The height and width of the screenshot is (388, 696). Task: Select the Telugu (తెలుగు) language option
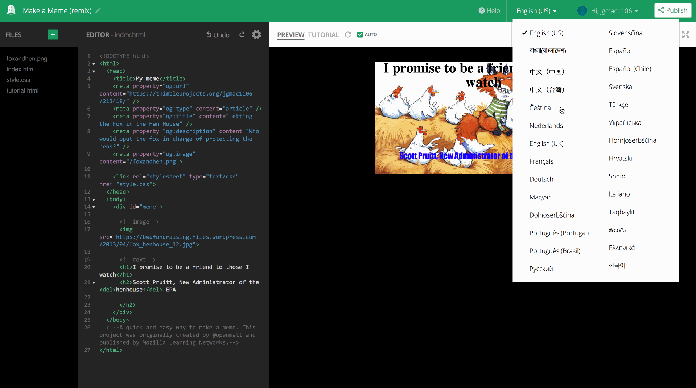(617, 230)
